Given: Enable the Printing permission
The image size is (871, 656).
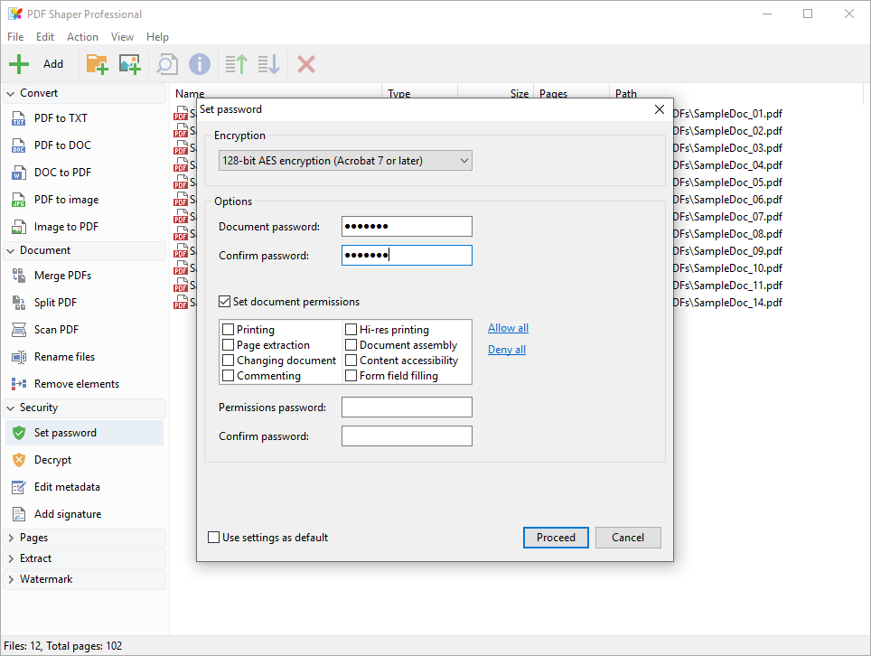Looking at the screenshot, I should click(x=228, y=330).
